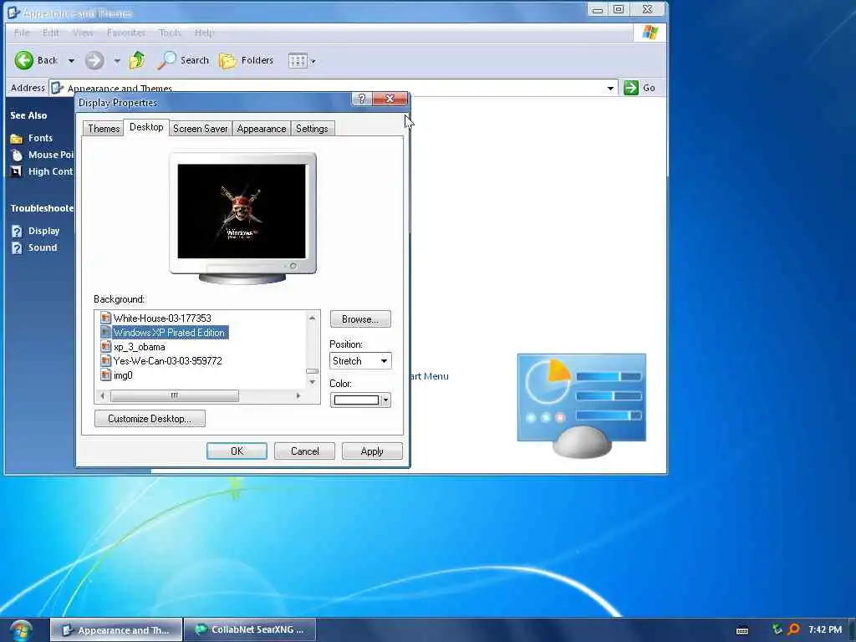This screenshot has height=642, width=856.
Task: Open the Edit menu
Action: click(x=51, y=33)
